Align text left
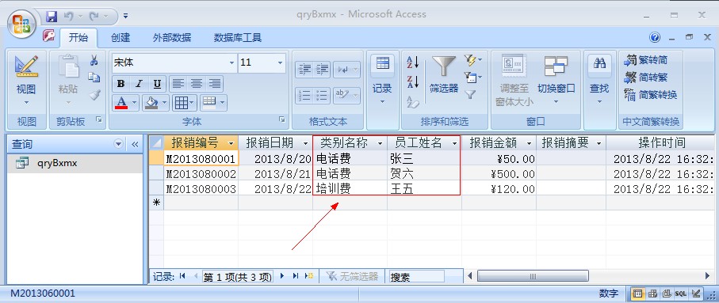Image resolution: width=719 pixels, height=303 pixels. (178, 84)
